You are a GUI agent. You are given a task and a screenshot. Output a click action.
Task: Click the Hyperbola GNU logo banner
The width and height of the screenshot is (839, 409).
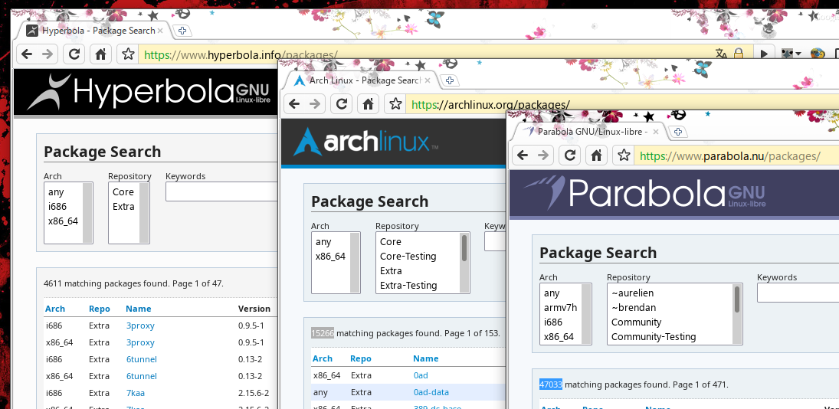tap(148, 92)
